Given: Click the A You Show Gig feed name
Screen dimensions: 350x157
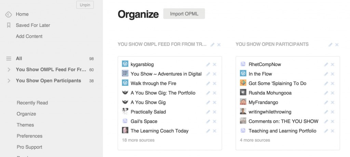Looking at the screenshot, I should [148, 103].
